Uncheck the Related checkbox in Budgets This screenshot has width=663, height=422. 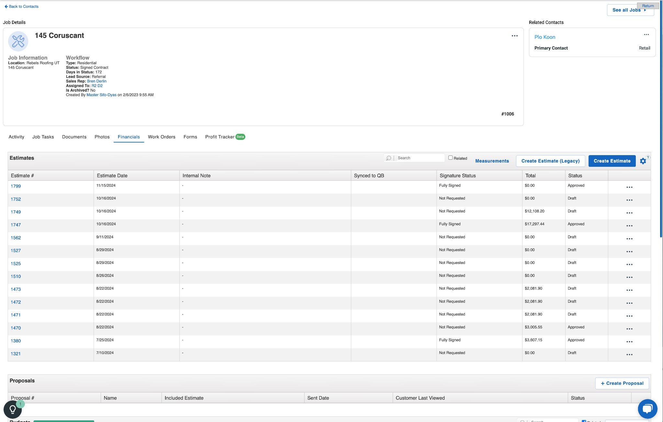tap(584, 421)
